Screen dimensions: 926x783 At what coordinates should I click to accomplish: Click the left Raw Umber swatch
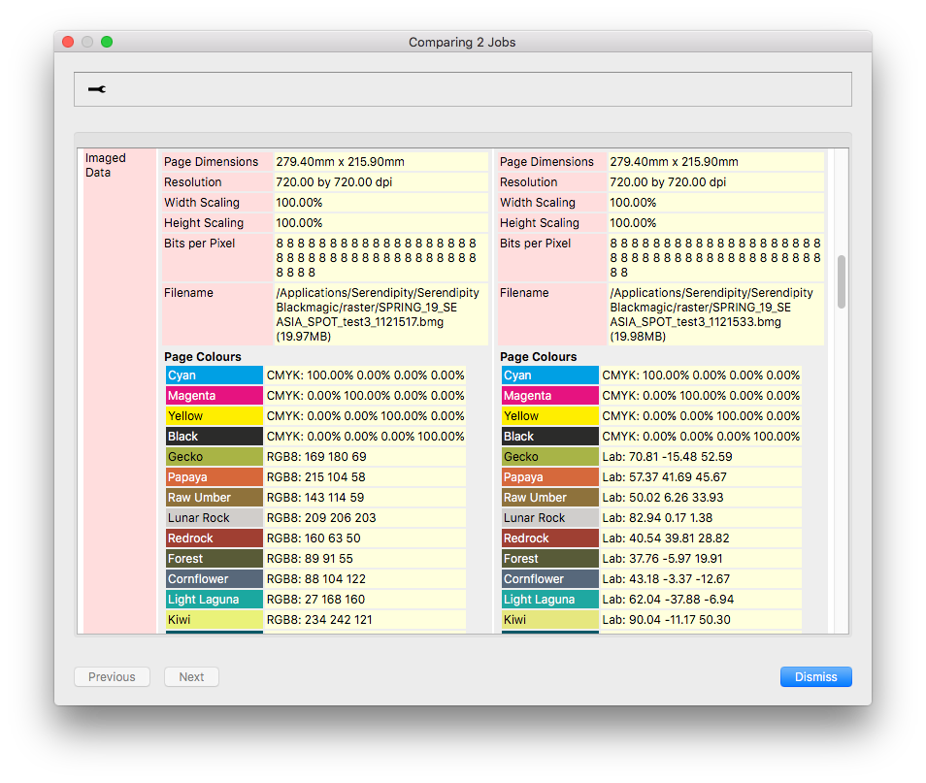214,498
